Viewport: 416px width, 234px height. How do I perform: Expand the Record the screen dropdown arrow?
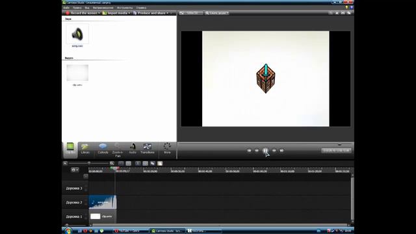click(x=99, y=13)
